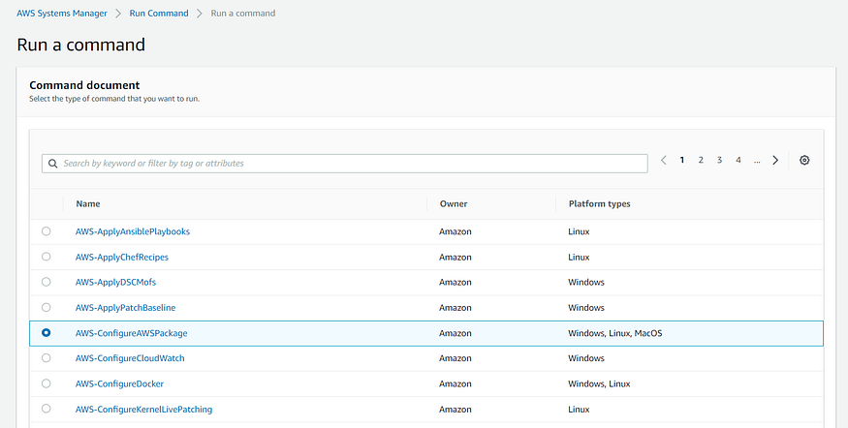
Task: Click the Name column header
Action: point(88,203)
